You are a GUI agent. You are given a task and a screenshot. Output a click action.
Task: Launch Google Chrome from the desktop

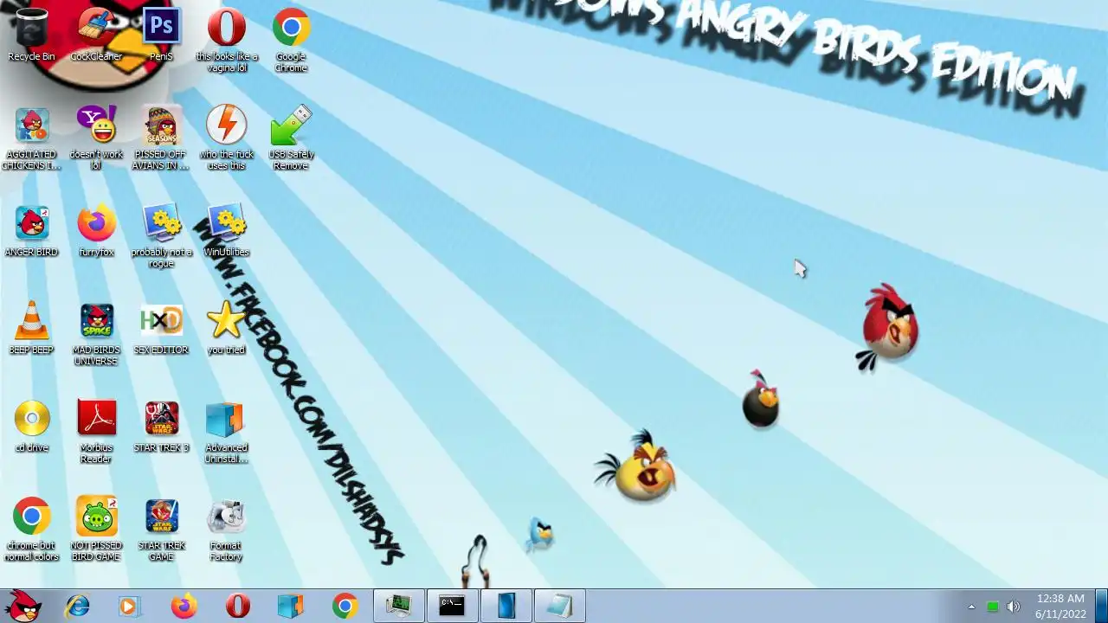(291, 40)
